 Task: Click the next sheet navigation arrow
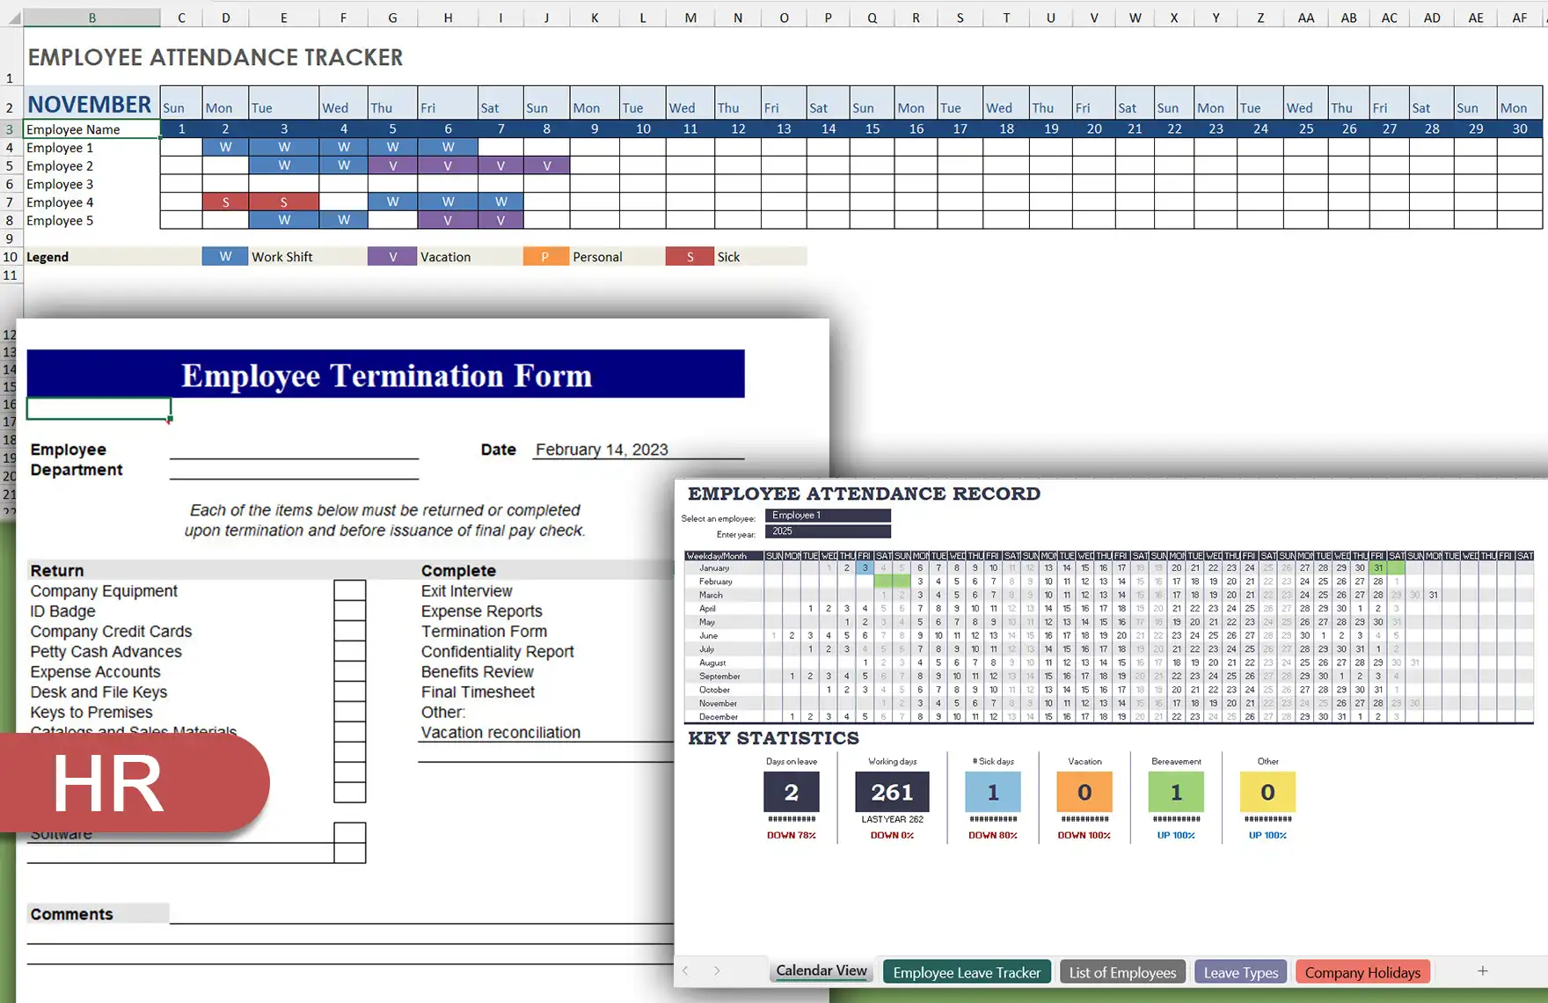pos(717,970)
